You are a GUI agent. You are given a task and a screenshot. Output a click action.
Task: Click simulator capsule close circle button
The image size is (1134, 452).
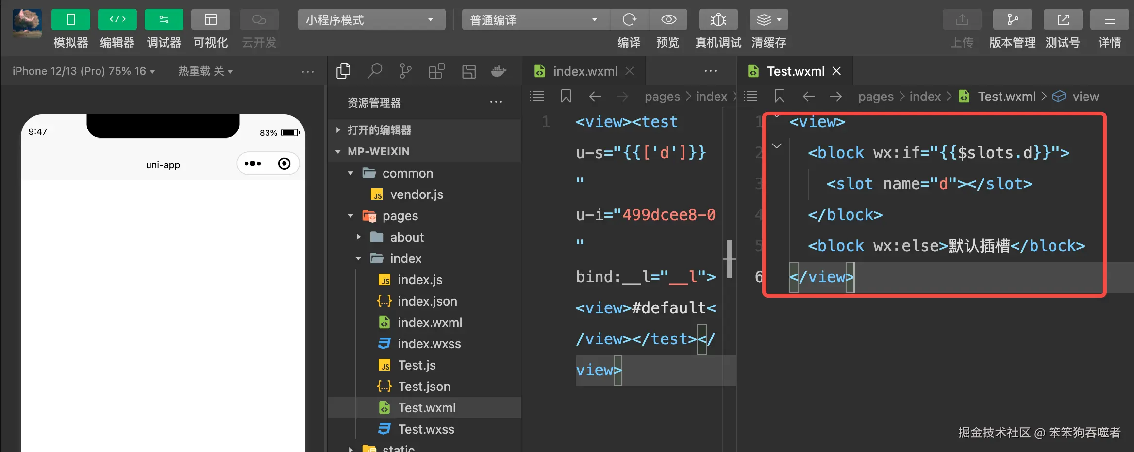point(284,163)
